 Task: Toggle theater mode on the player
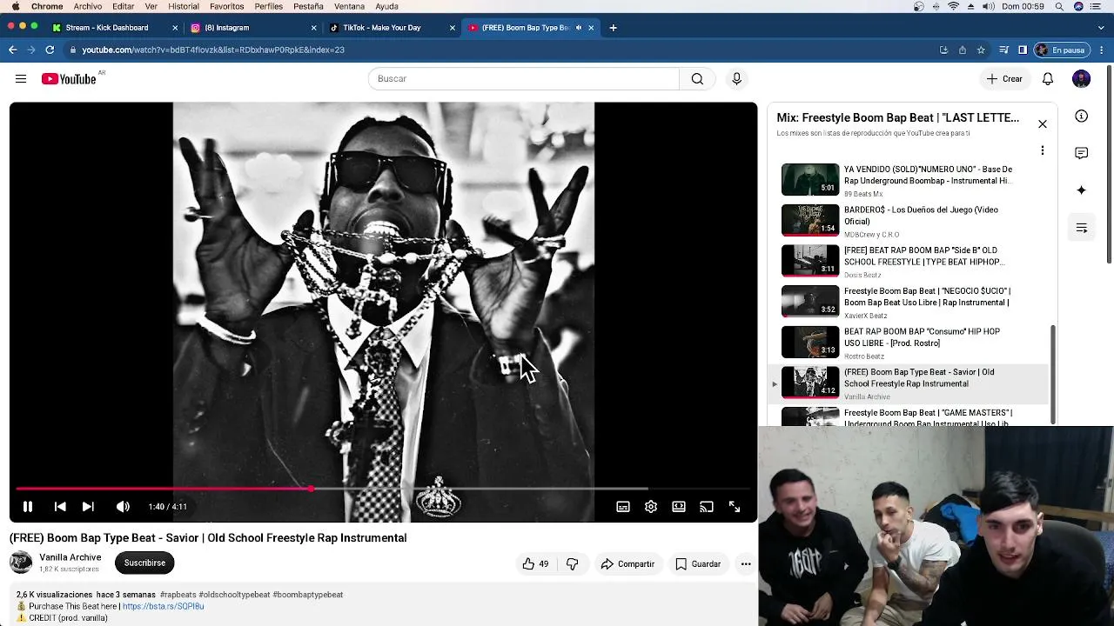click(679, 507)
